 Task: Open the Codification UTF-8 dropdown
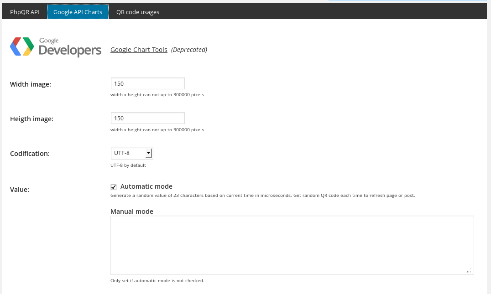point(132,153)
